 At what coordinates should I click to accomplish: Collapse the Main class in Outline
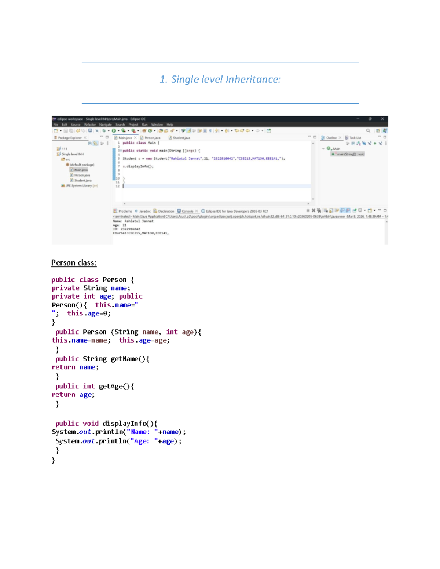[323, 148]
